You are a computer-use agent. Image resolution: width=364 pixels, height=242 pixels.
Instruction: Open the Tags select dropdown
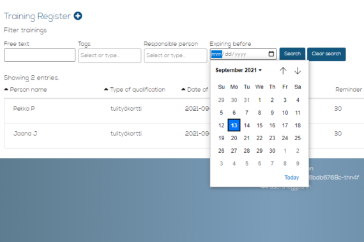click(110, 55)
